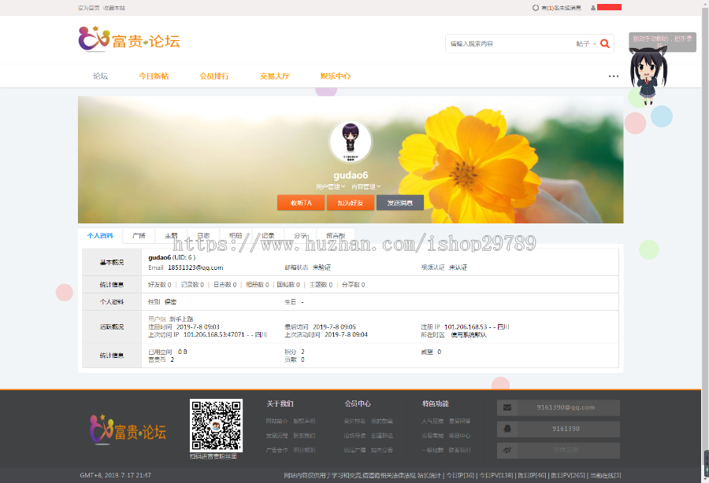Click the notification icon next to 未读消息
This screenshot has width=709, height=483.
pos(535,8)
